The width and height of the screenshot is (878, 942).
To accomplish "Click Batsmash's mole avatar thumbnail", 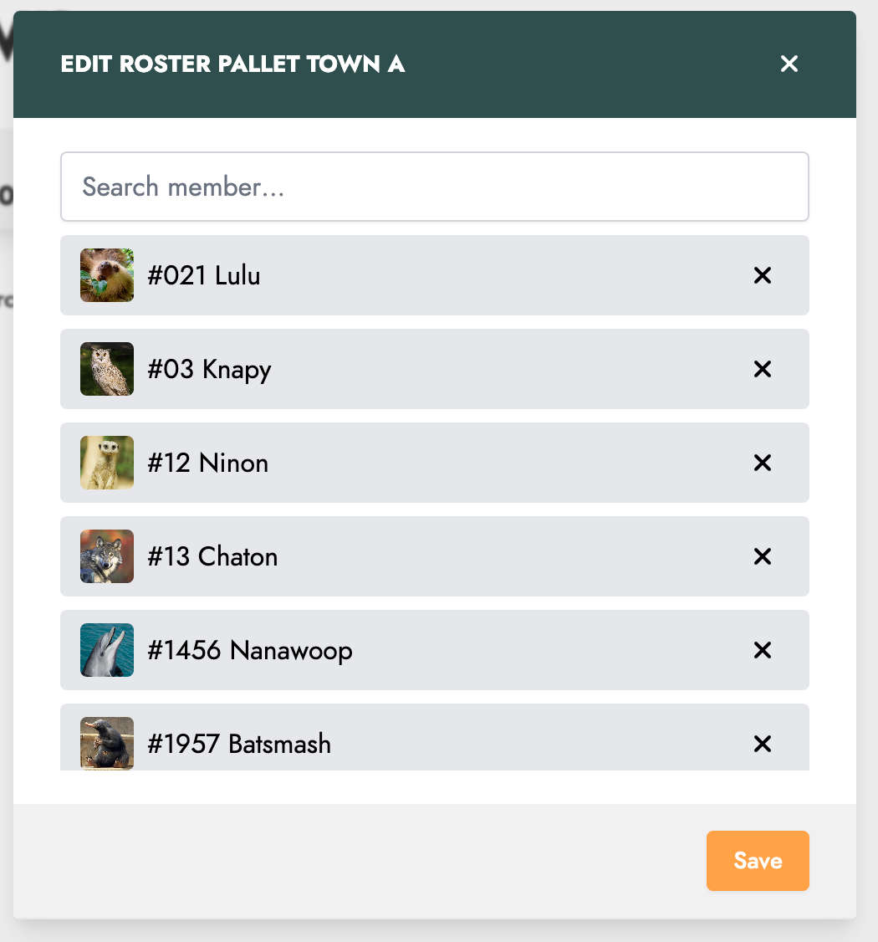I will point(107,743).
